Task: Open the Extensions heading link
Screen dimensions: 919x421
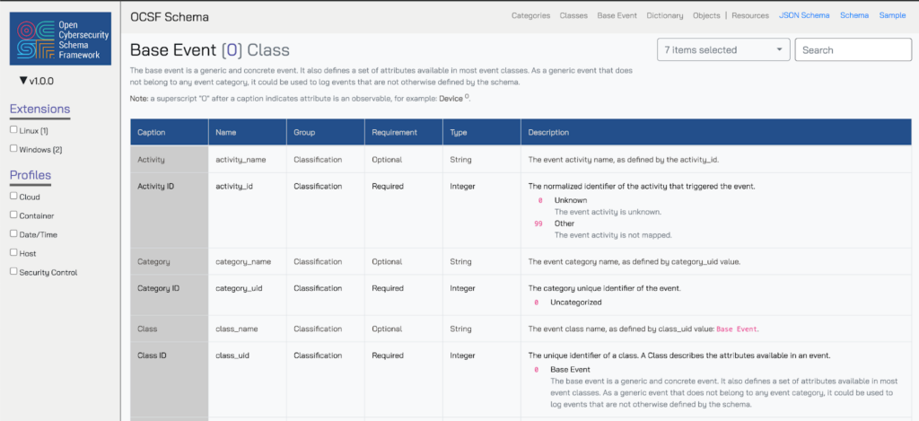Action: tap(39, 110)
